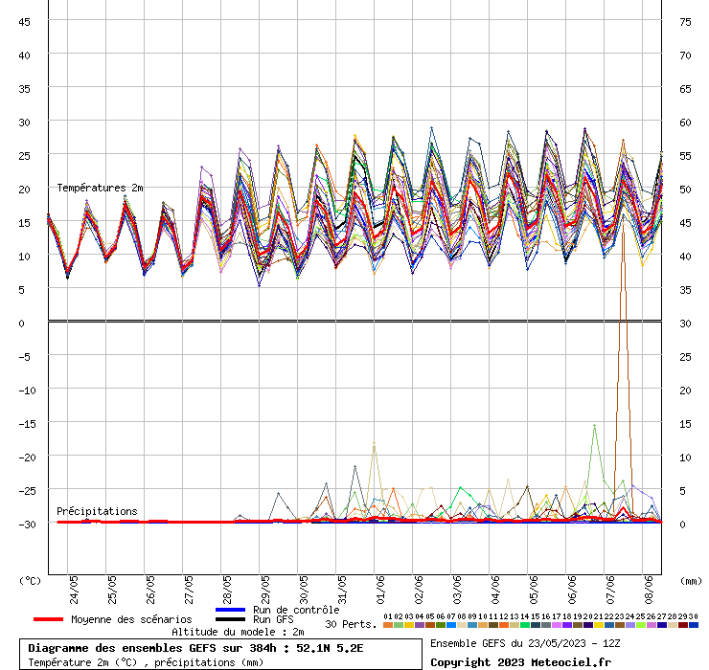This screenshot has height=670, width=709.
Task: Click the blue line sample for Run de contrôle
Action: point(230,610)
